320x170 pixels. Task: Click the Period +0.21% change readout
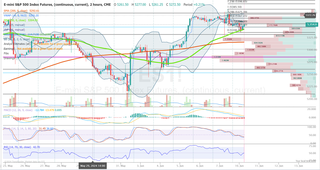click(x=194, y=4)
